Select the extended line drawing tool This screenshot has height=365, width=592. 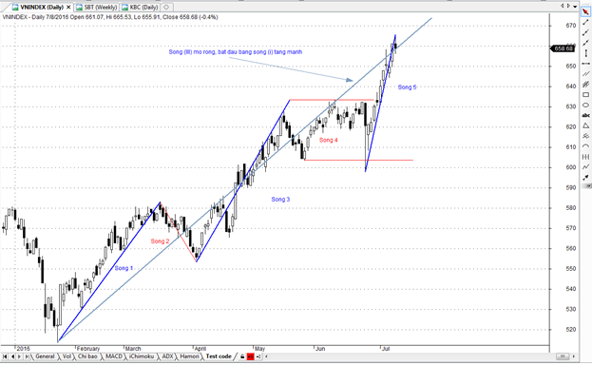point(585,43)
